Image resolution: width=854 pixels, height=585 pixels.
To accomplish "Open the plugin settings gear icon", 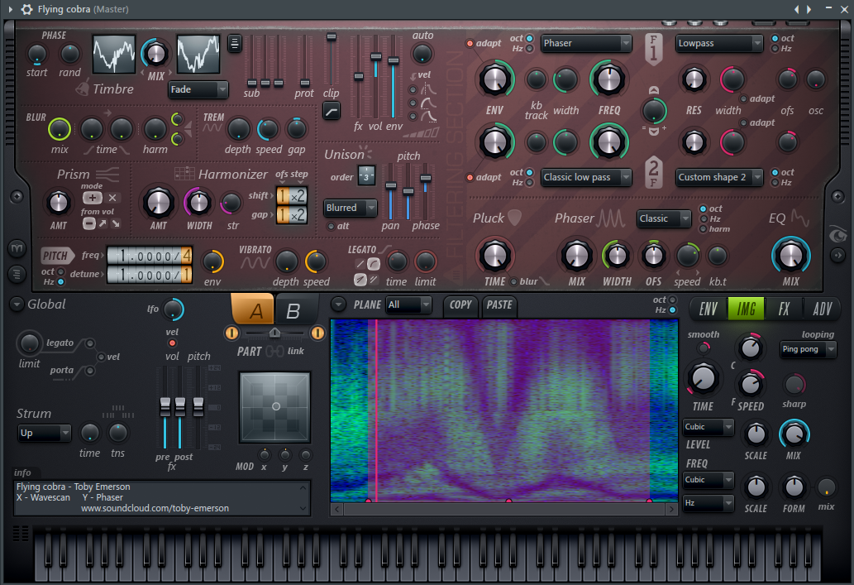I will (26, 9).
